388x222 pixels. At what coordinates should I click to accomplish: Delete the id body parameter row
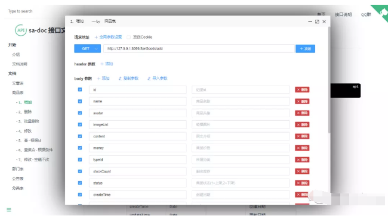[302, 90]
